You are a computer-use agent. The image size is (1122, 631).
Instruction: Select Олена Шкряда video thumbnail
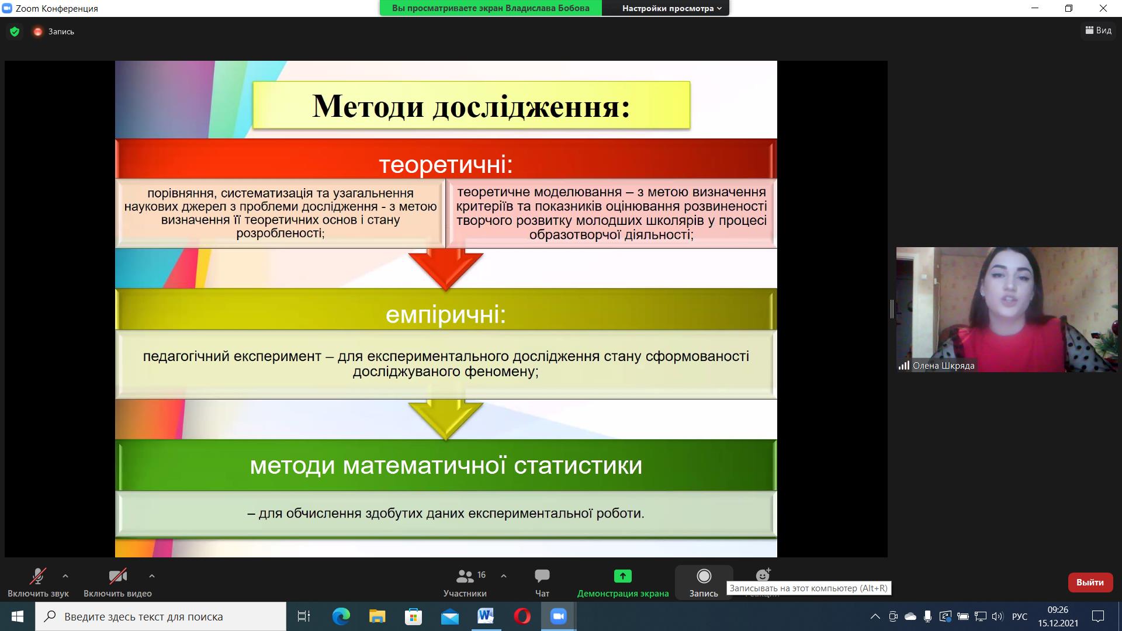[x=1007, y=310]
